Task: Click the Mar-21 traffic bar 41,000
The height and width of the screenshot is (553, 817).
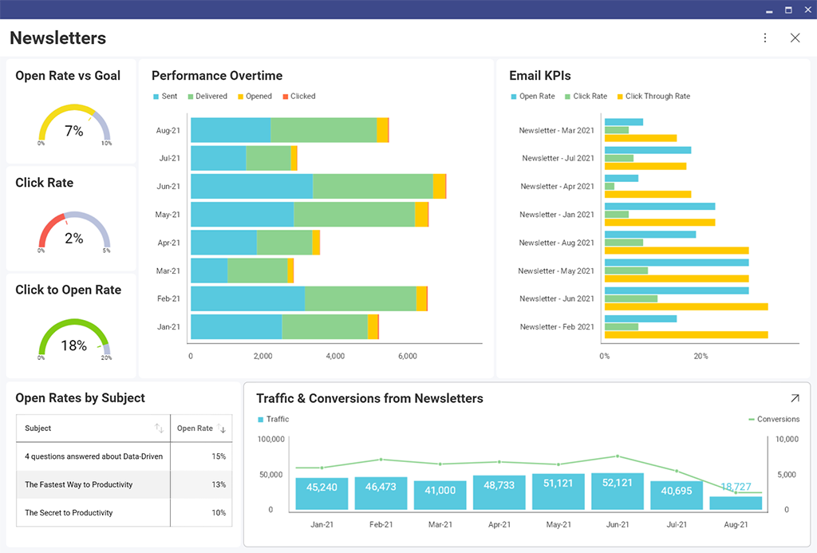Action: pyautogui.click(x=440, y=495)
